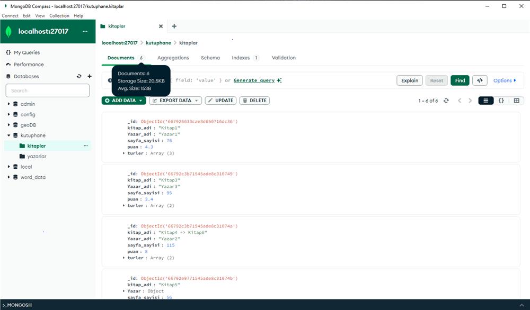Switch to table view

[516, 101]
